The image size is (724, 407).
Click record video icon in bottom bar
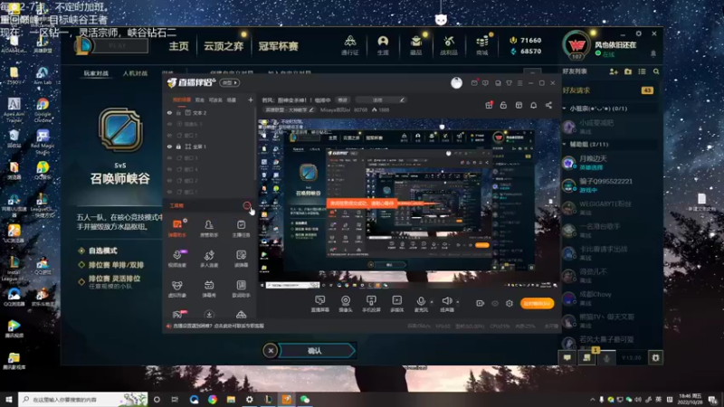tap(481, 304)
